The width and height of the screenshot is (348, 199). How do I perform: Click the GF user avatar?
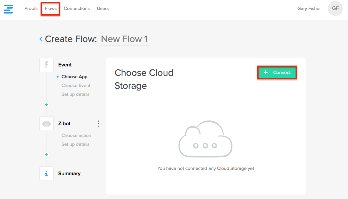(335, 9)
